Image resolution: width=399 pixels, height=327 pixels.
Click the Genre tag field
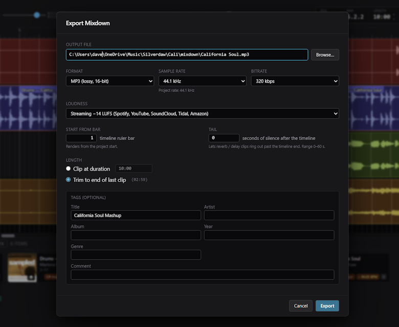(136, 254)
